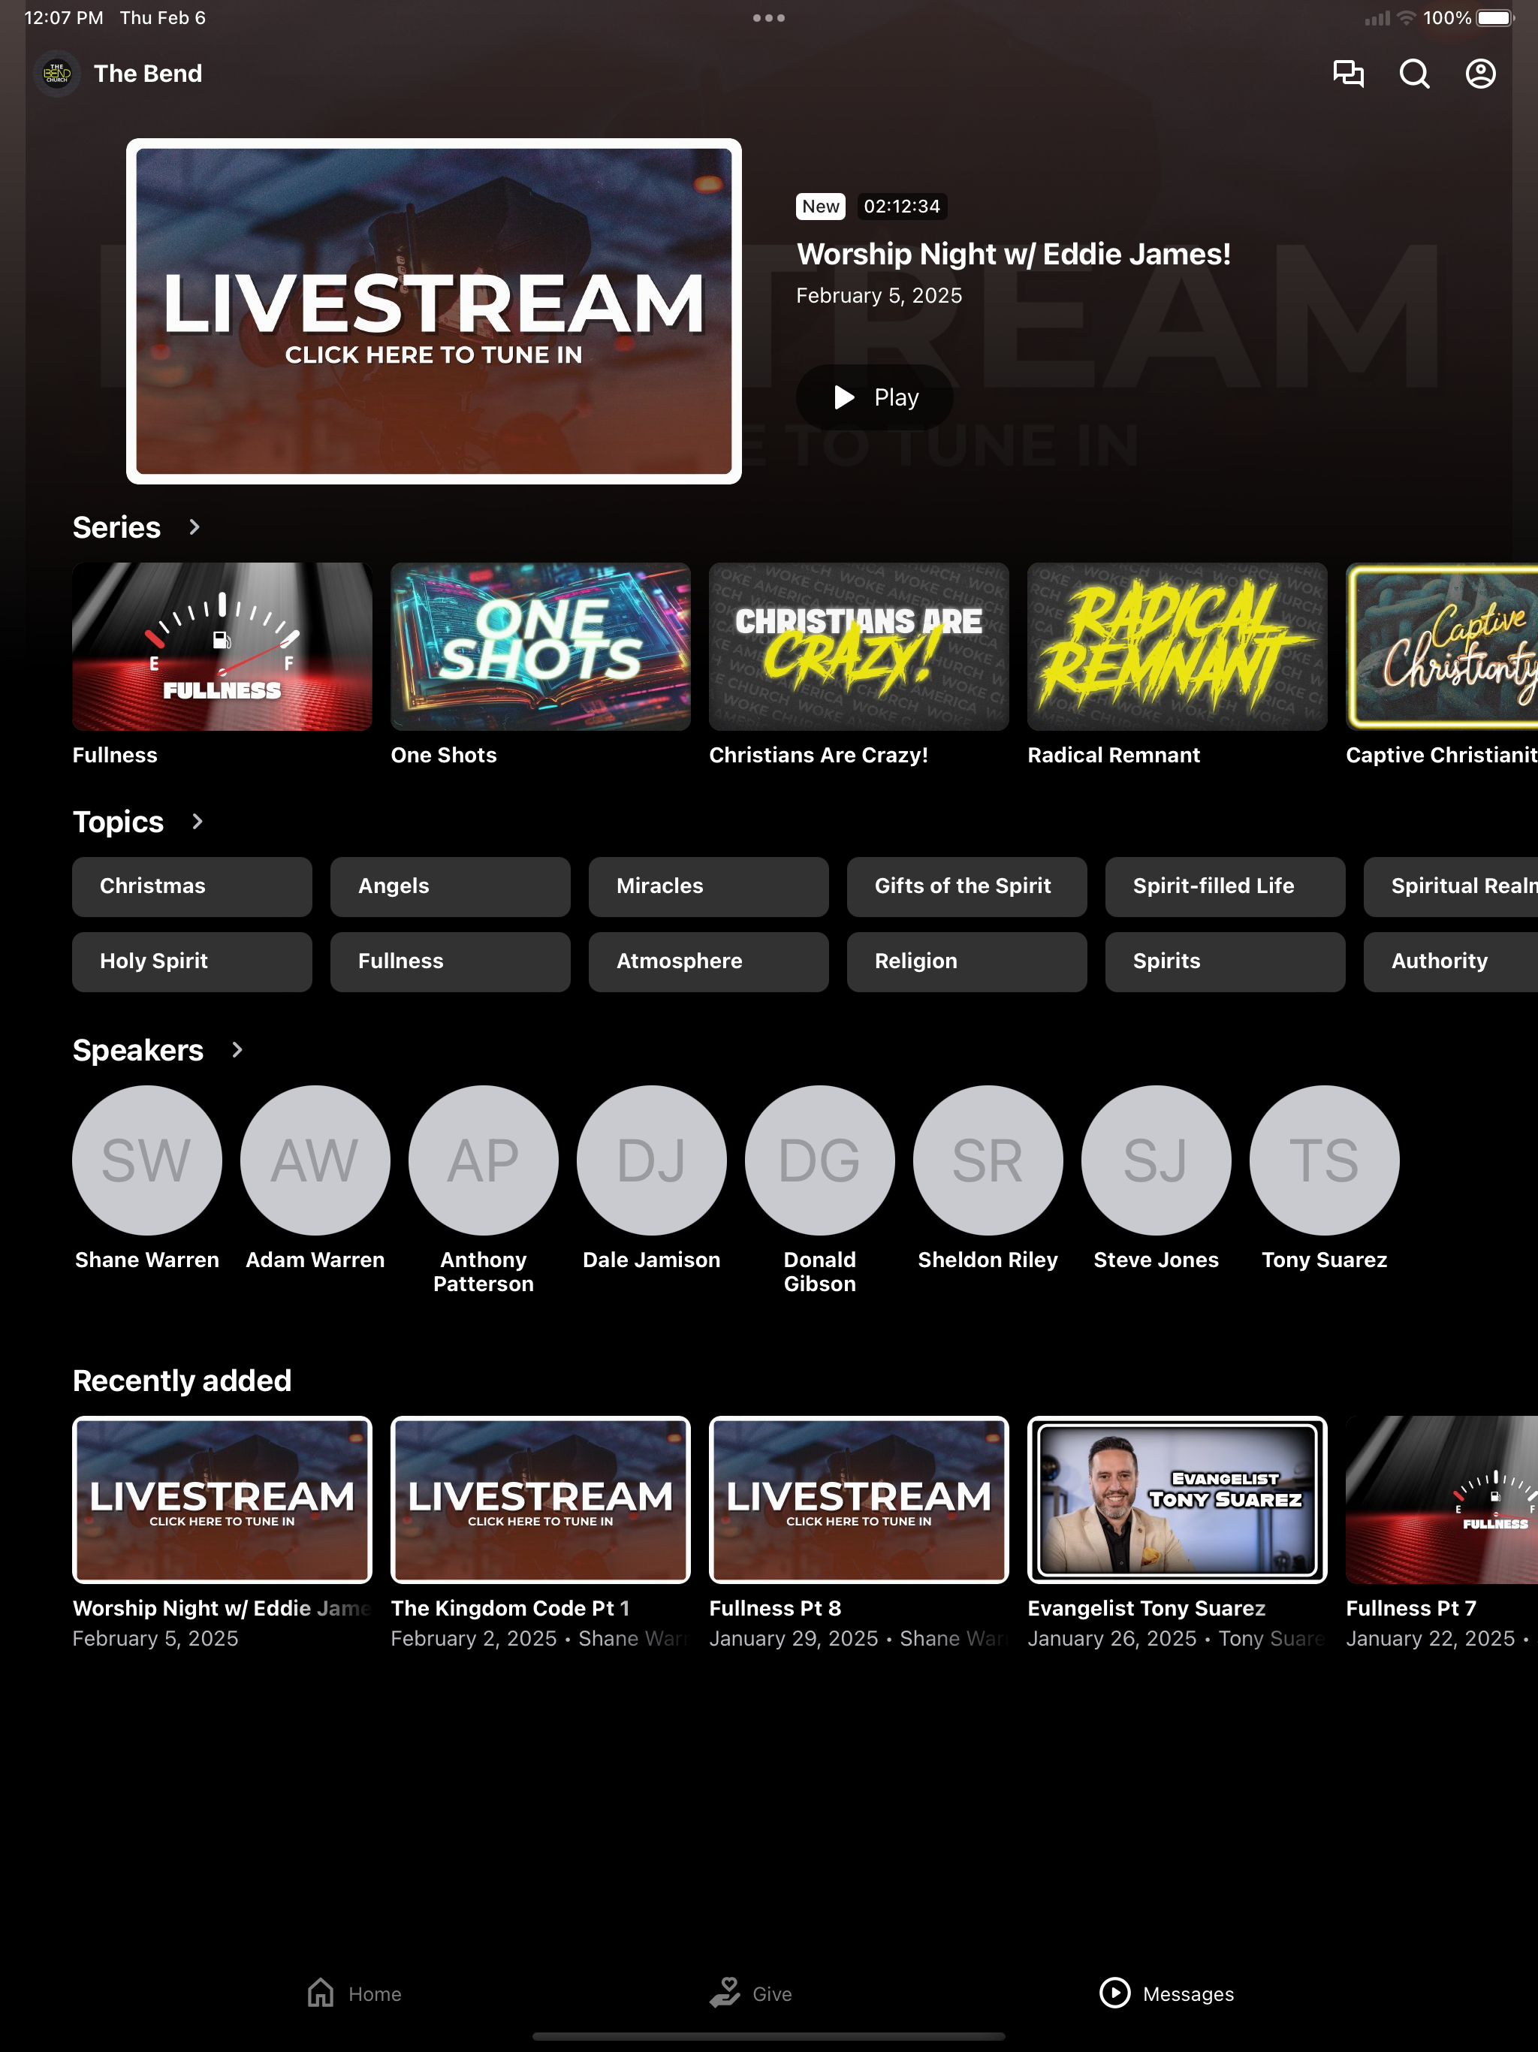
Task: Open the Radical Remnant series thumbnail
Action: (1177, 647)
